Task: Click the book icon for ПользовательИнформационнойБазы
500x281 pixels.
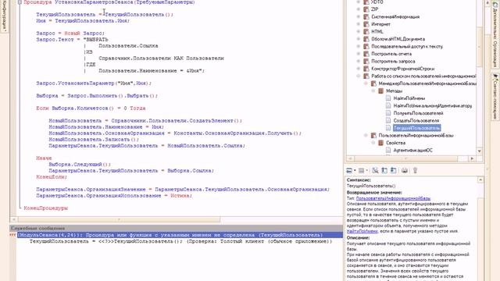Action: [373, 135]
